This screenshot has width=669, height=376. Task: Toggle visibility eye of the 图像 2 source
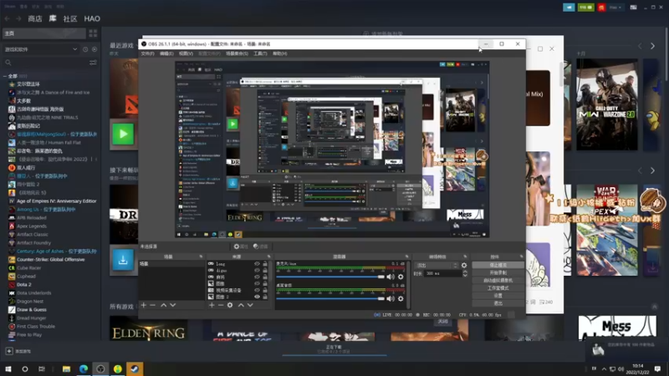[257, 297]
